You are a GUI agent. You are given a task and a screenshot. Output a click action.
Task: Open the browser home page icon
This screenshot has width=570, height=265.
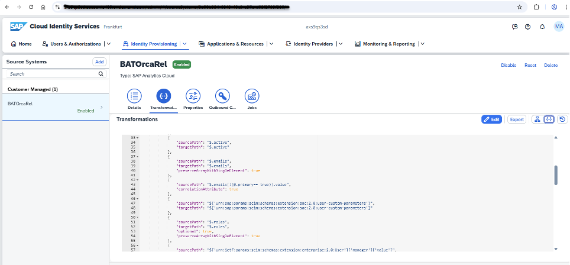point(43,7)
